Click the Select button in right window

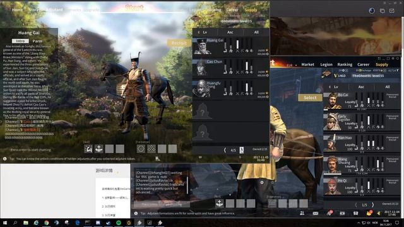click(x=310, y=98)
